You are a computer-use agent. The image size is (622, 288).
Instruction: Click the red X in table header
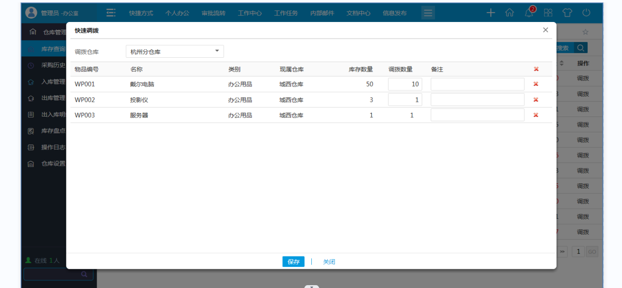[x=536, y=69]
